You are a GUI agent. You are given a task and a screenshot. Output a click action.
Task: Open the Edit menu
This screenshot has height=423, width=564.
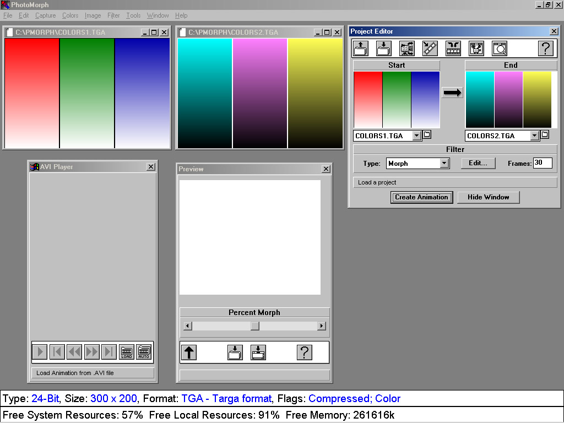click(x=24, y=15)
